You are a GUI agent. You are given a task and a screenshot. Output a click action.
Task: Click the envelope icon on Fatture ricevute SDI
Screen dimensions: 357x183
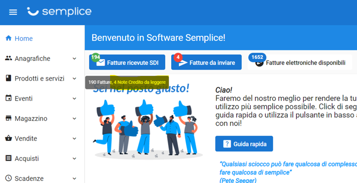click(101, 62)
